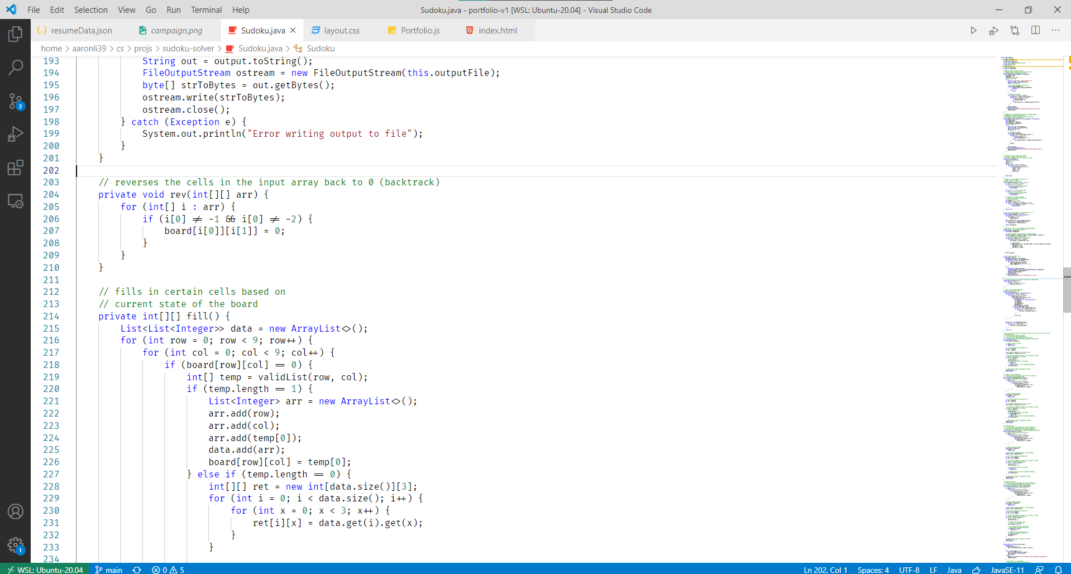Switch to the Portfolio.js tab

pyautogui.click(x=420, y=30)
